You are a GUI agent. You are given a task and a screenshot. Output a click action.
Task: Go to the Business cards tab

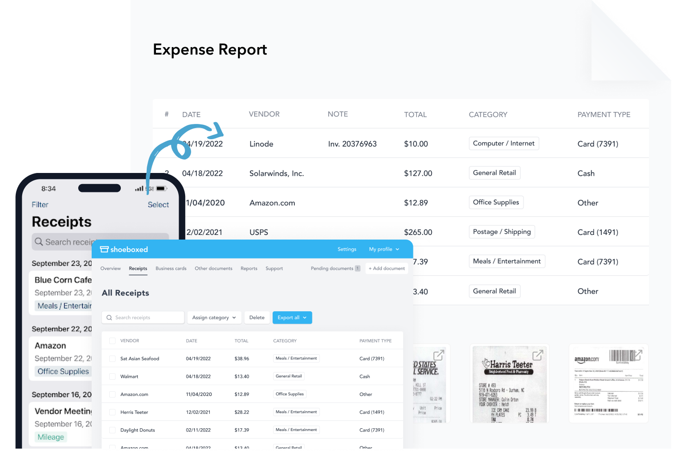pyautogui.click(x=171, y=268)
